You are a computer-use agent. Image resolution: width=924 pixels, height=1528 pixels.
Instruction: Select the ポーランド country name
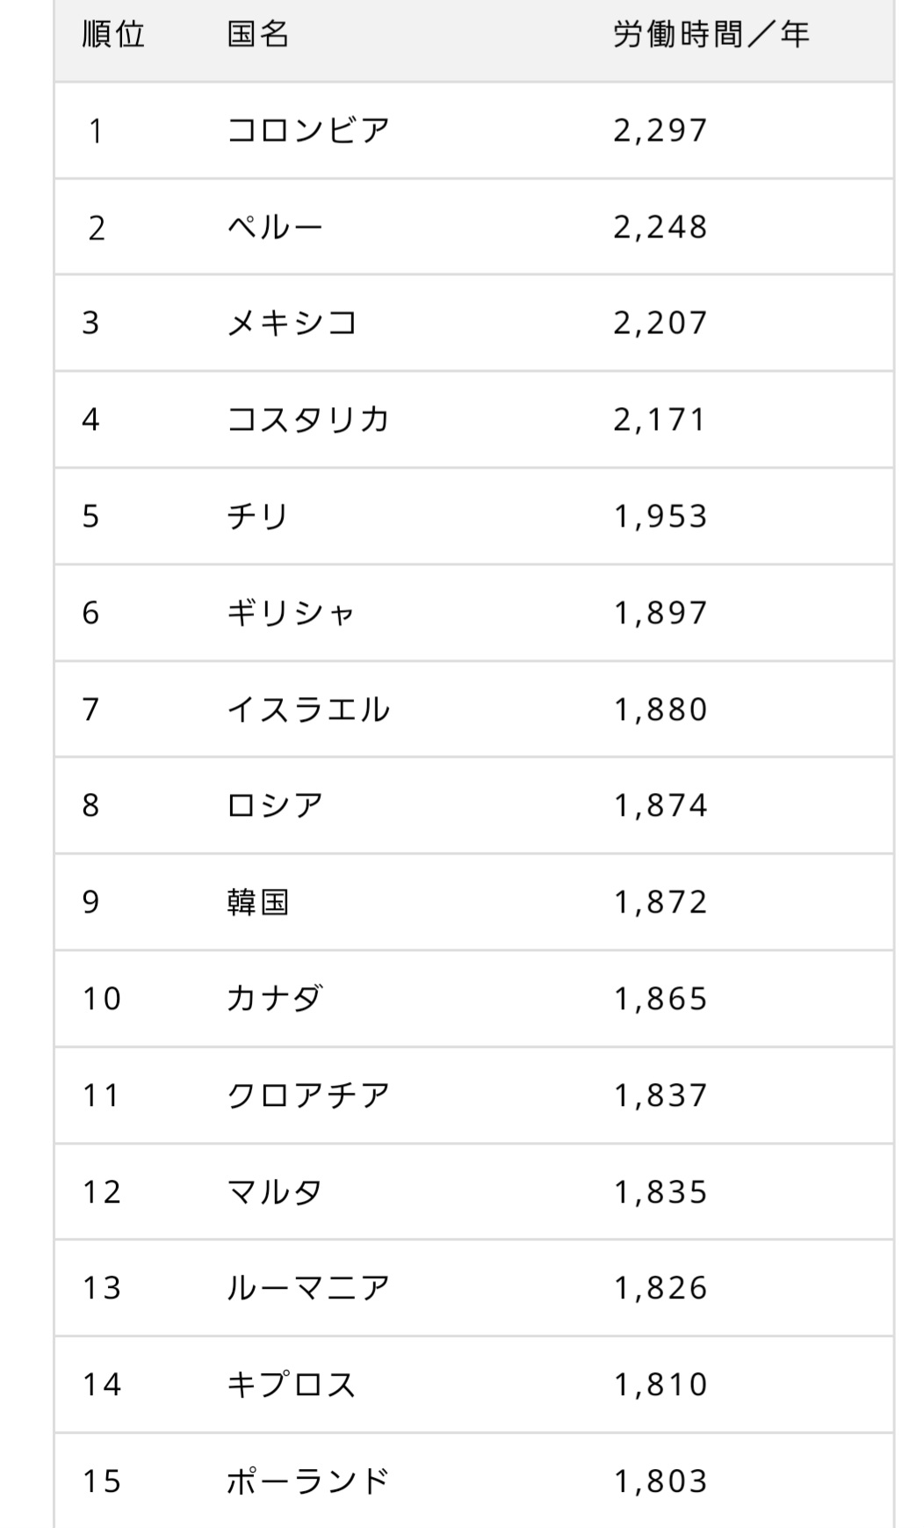pos(308,1481)
